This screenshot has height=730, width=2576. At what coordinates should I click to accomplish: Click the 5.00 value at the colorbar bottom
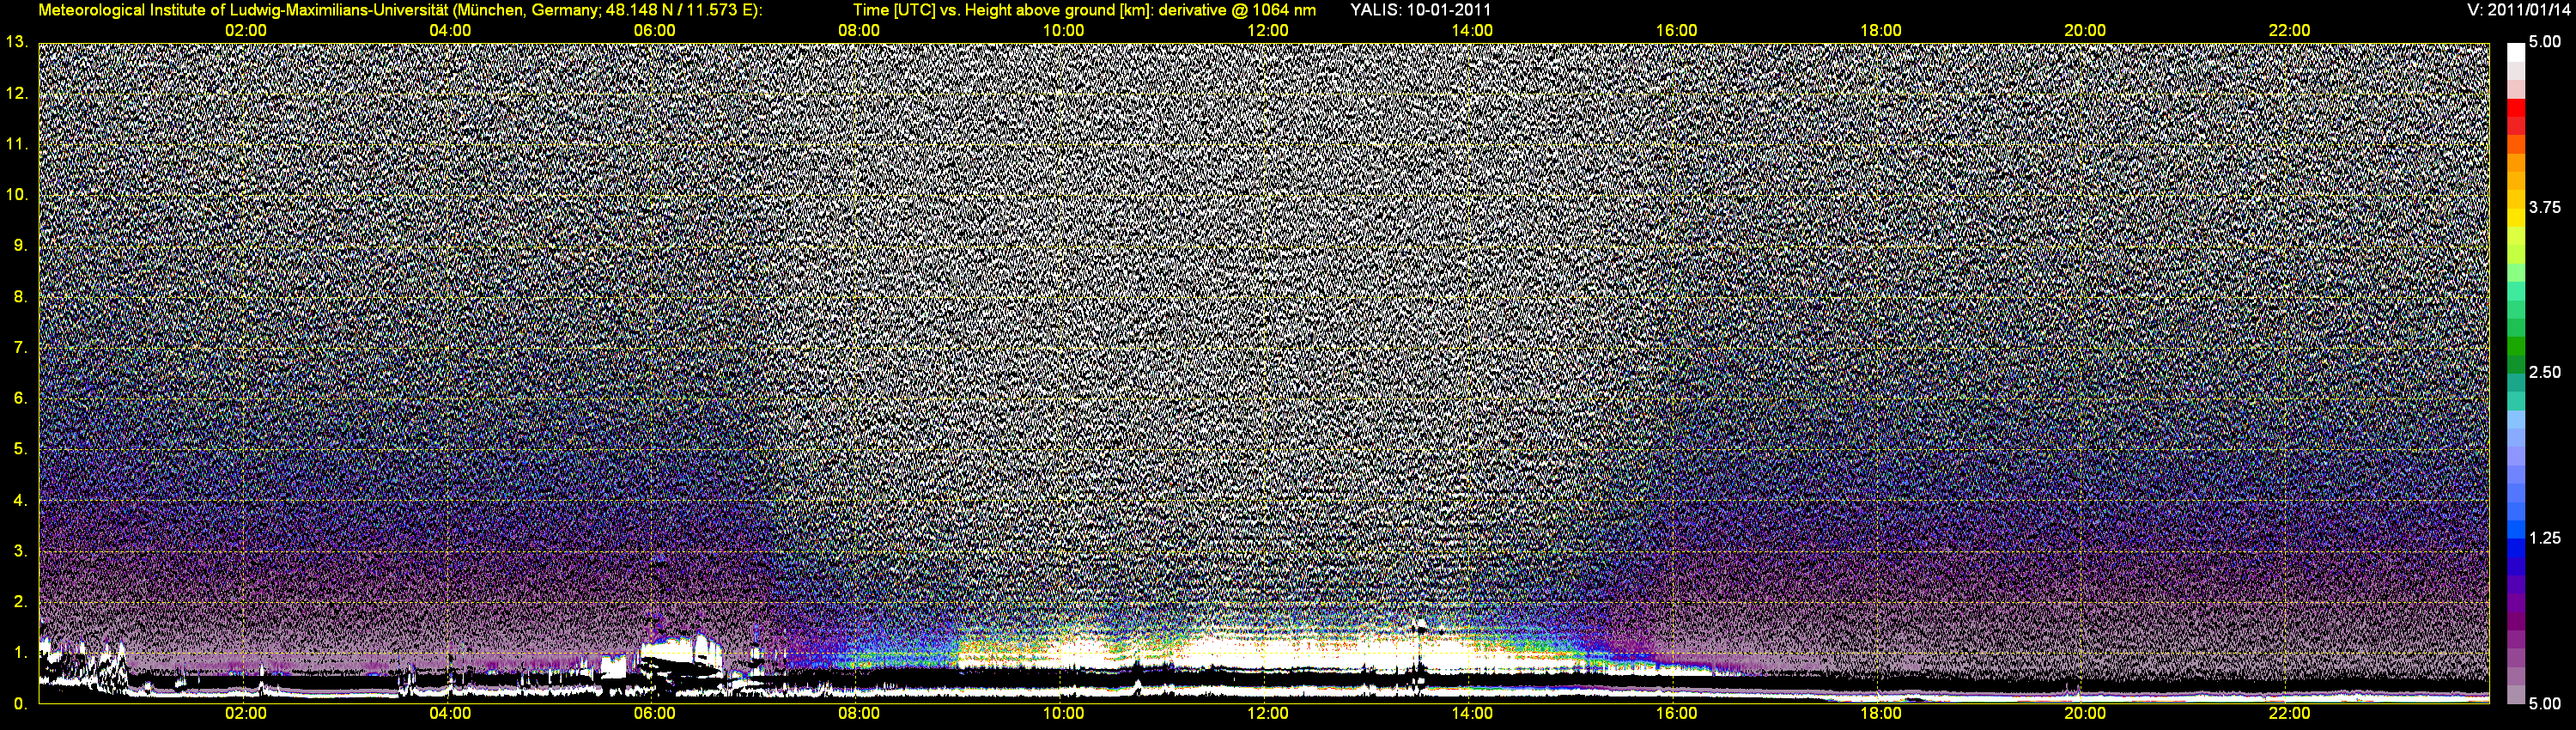click(2545, 703)
